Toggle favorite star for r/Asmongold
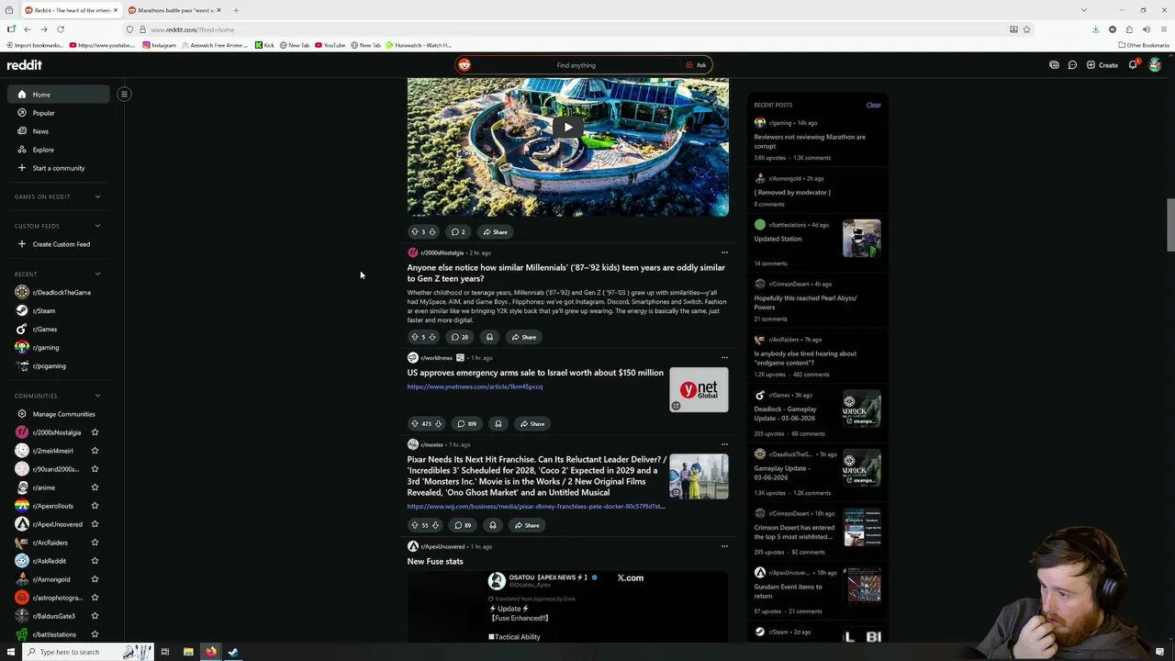The height and width of the screenshot is (661, 1175). click(95, 579)
